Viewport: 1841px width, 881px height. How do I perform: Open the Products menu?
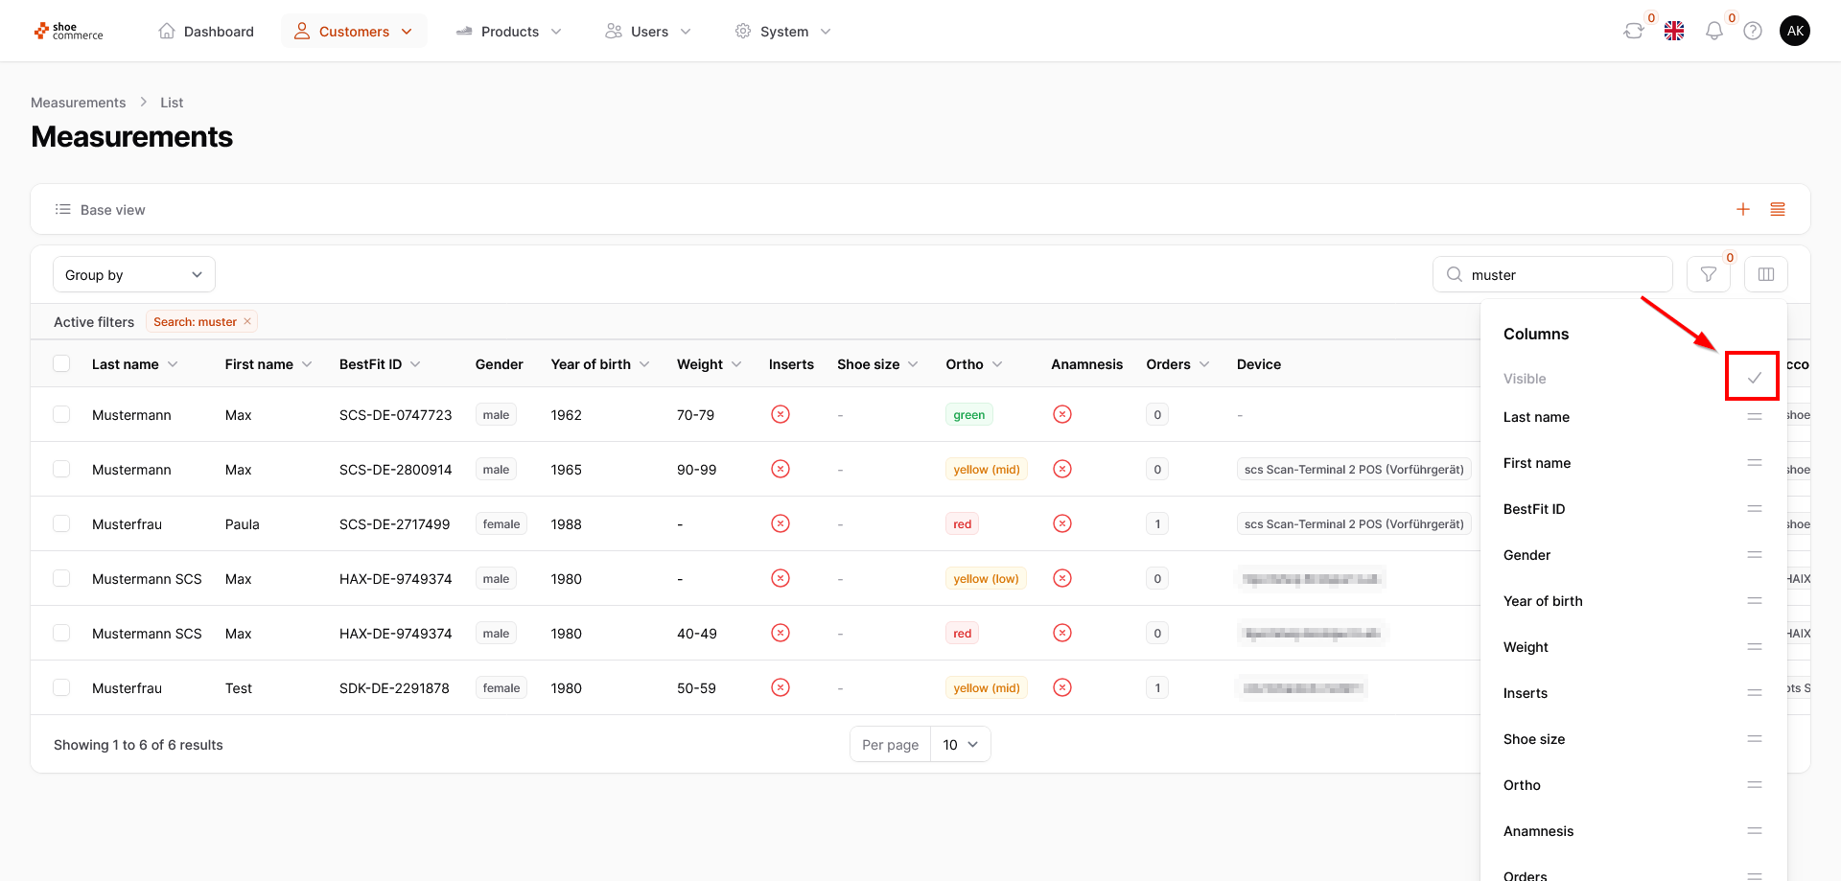[509, 32]
